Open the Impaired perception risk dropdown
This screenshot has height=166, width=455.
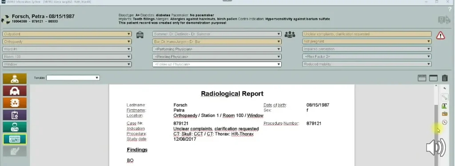tap(367, 49)
